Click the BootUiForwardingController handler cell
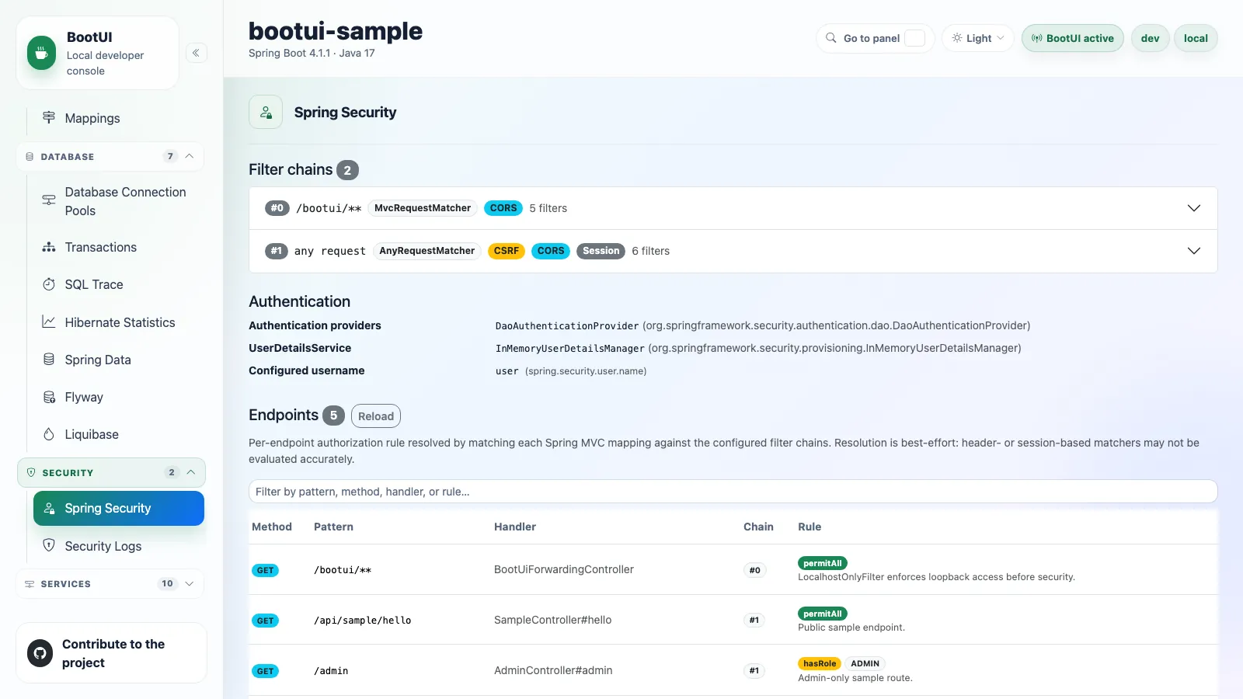The image size is (1243, 699). tap(564, 569)
